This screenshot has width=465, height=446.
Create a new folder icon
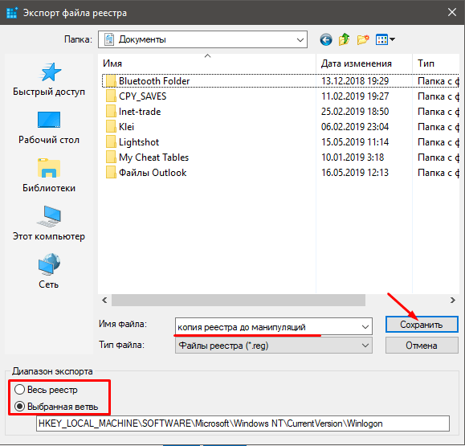click(x=363, y=39)
